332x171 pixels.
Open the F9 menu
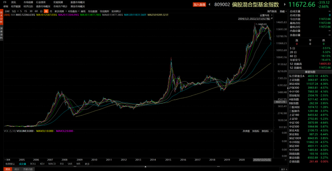5,2
